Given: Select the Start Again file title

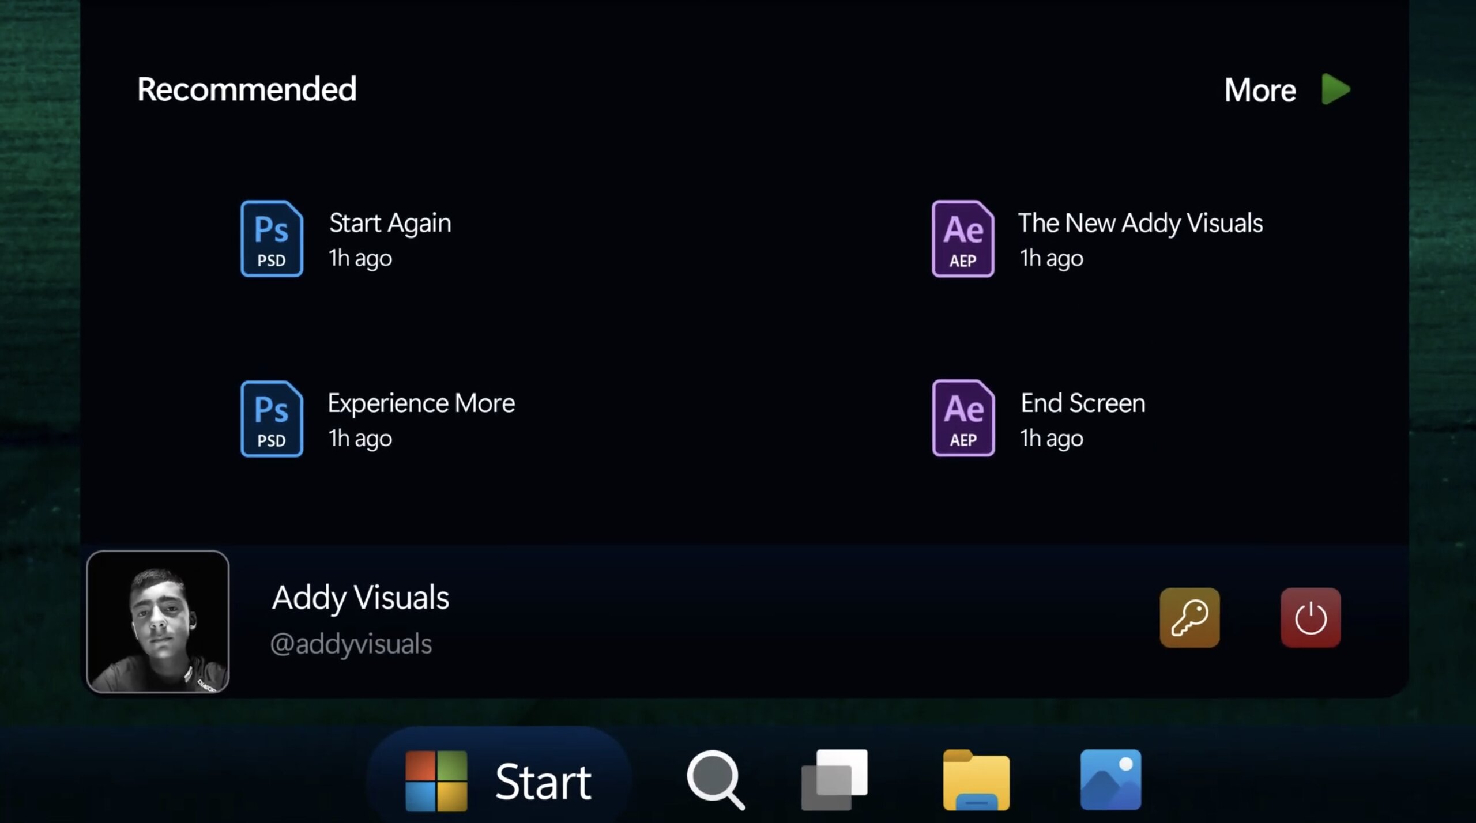Looking at the screenshot, I should (x=390, y=224).
